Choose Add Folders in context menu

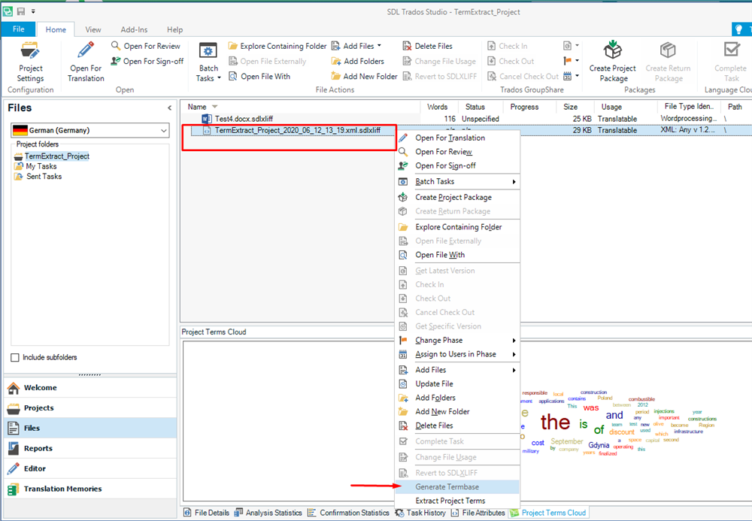pos(457,398)
